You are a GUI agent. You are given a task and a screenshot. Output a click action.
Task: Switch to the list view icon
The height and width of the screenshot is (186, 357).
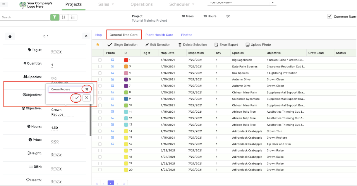click(x=73, y=17)
